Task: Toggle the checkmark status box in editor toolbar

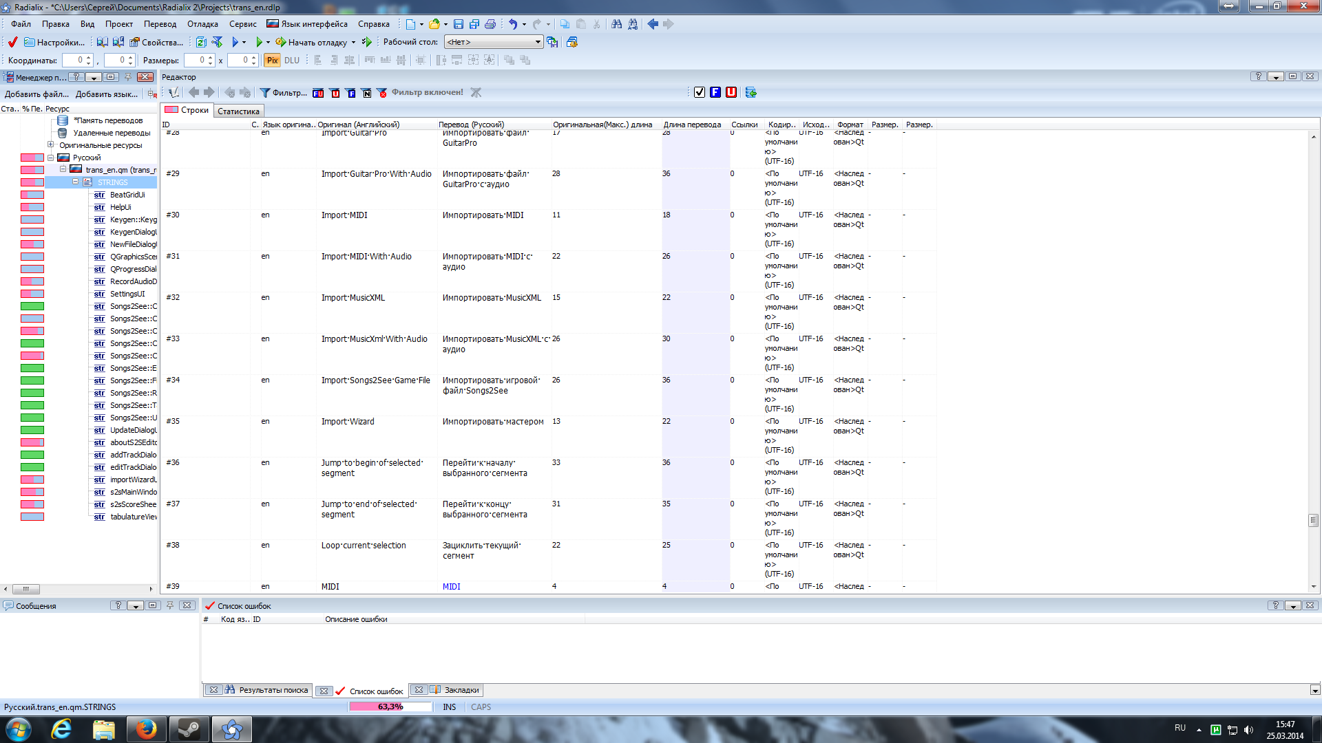Action: point(700,92)
